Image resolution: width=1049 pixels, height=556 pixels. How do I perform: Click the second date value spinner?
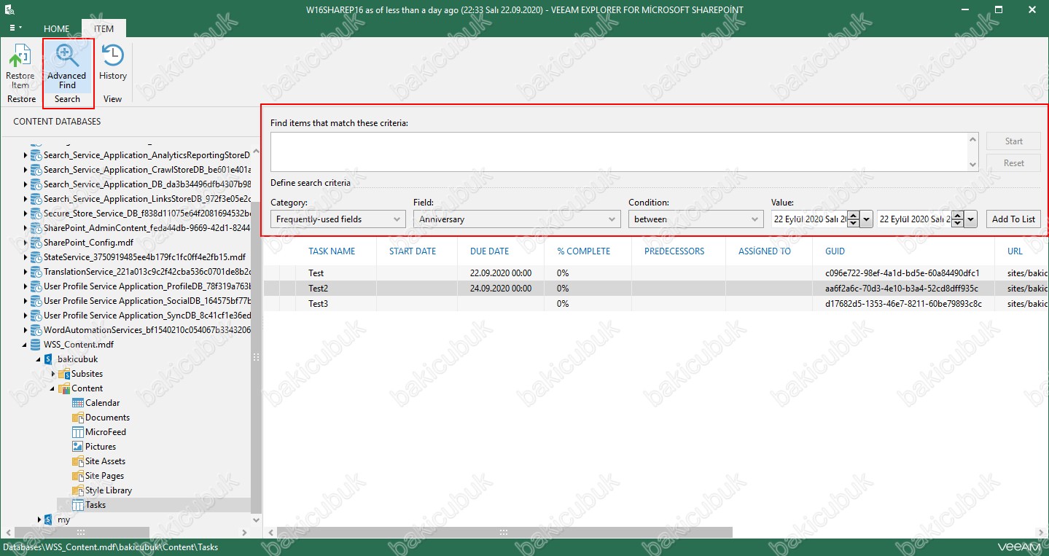coord(958,219)
